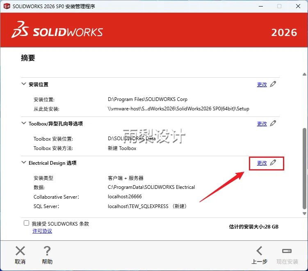Click 更改 link for Toolbox/异型孔向导选项
Viewport: 308px width, 271px height.
262,124
